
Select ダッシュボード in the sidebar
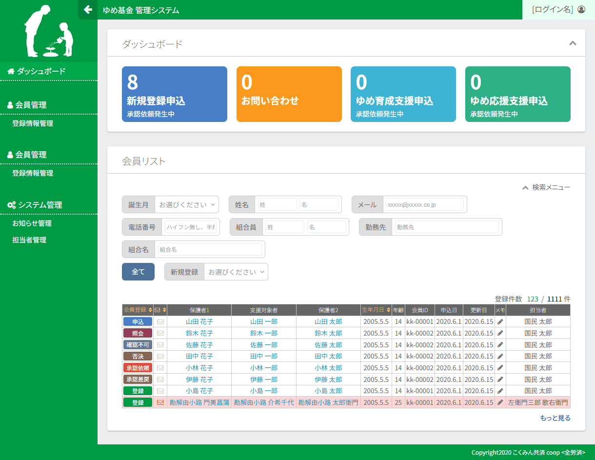coord(41,71)
